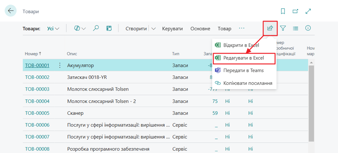The image size is (338, 153).
Task: Click the search magnifier icon
Action: tap(96, 28)
